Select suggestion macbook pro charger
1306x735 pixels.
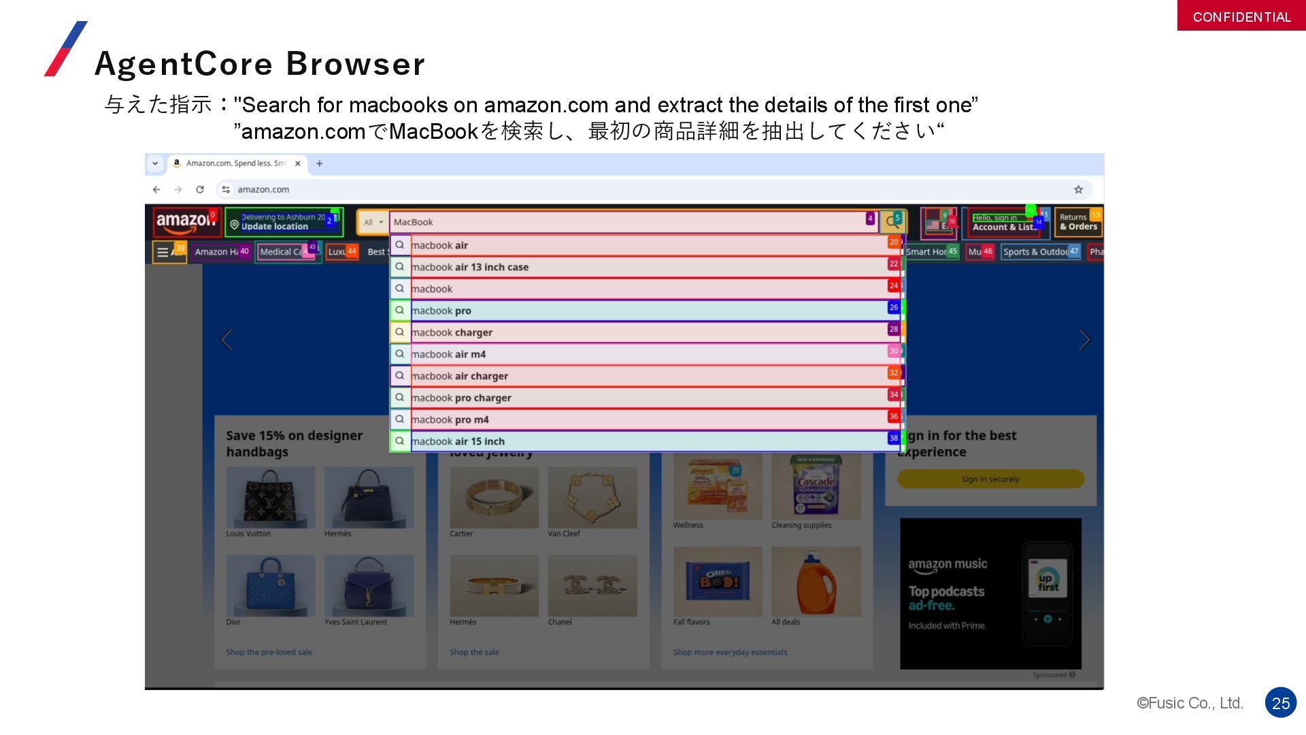point(647,398)
